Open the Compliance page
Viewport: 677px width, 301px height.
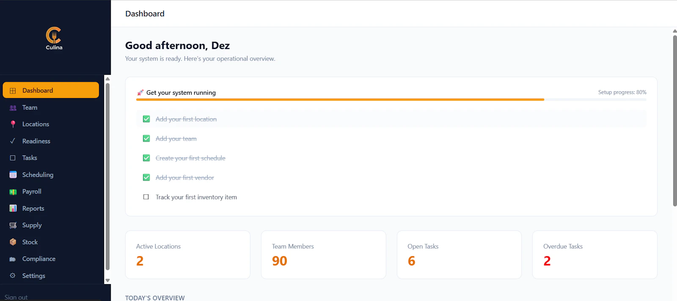[x=51, y=259]
